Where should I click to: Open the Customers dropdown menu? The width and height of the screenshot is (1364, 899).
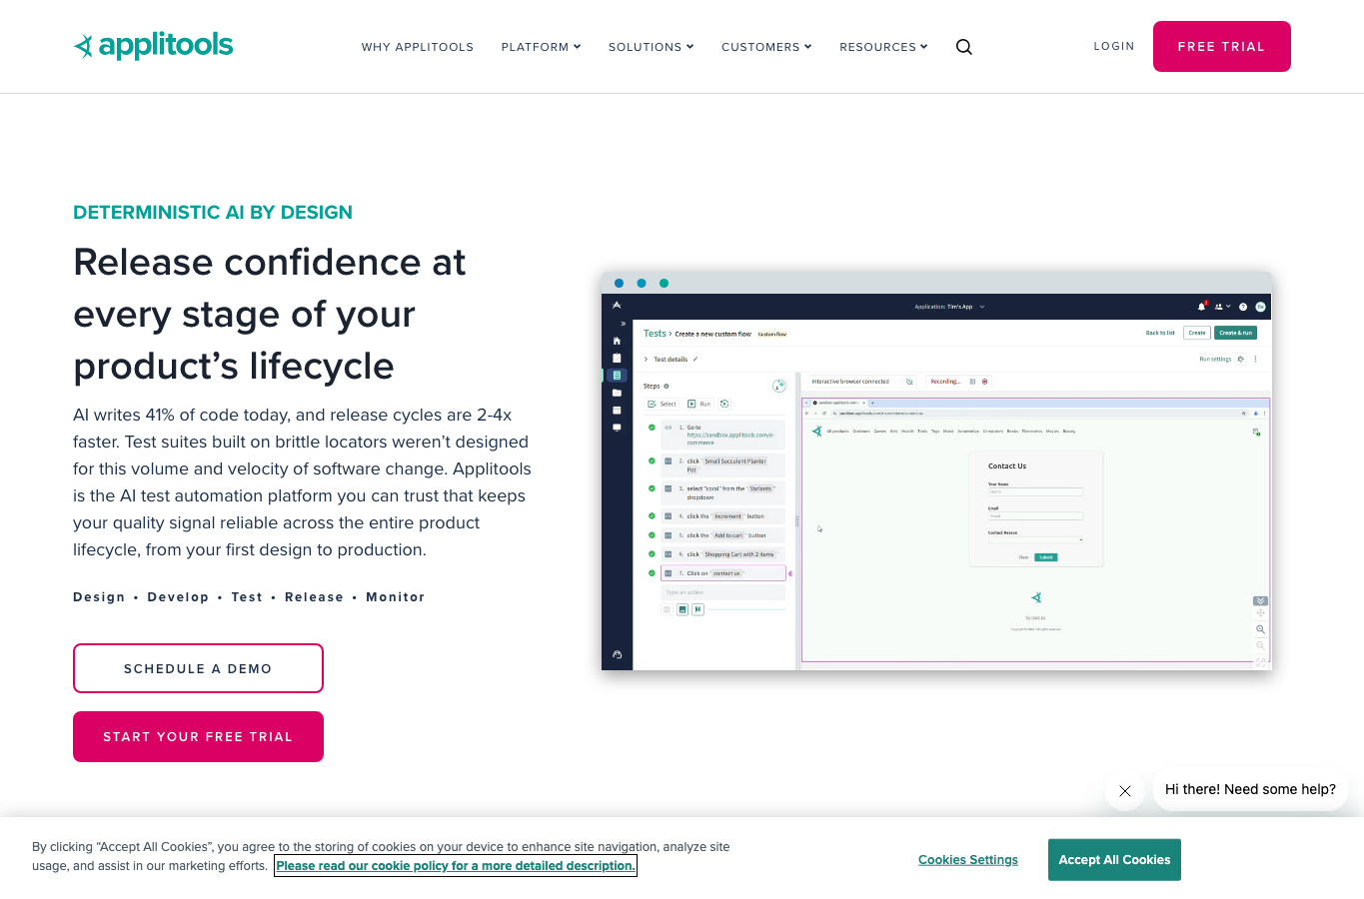click(x=766, y=47)
